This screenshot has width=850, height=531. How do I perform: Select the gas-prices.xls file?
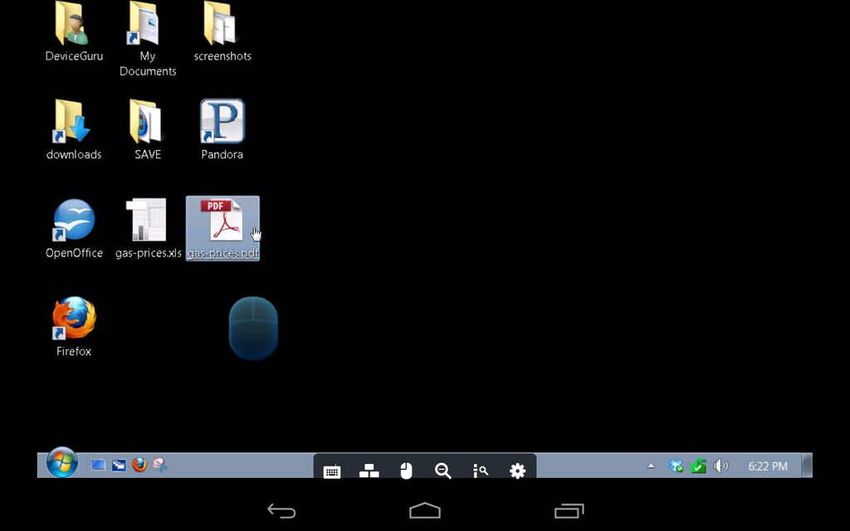(148, 229)
